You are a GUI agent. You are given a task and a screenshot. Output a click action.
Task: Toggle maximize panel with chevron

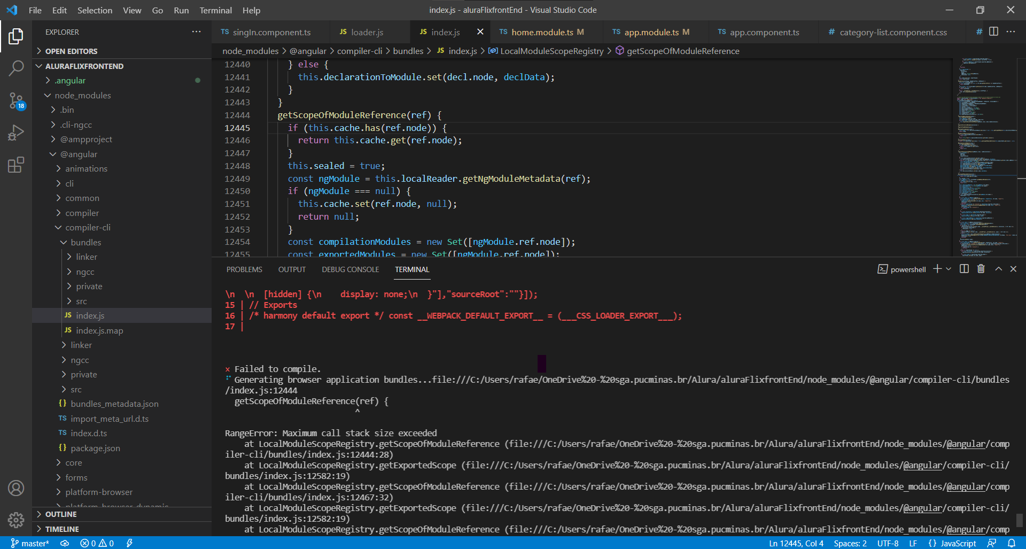pos(998,269)
